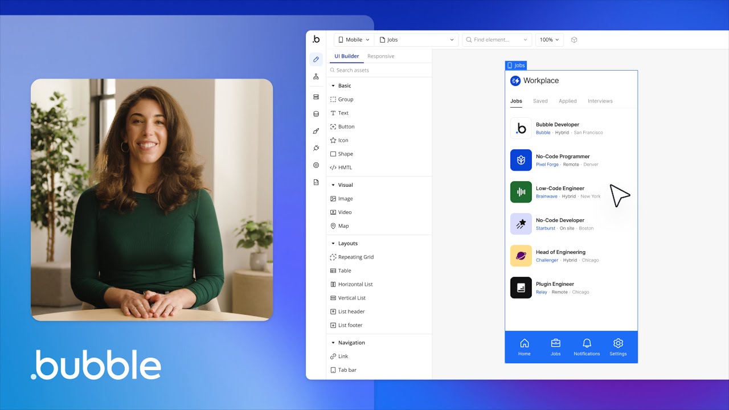The image size is (729, 410).
Task: Open the 100% zoom dropdown
Action: point(550,40)
